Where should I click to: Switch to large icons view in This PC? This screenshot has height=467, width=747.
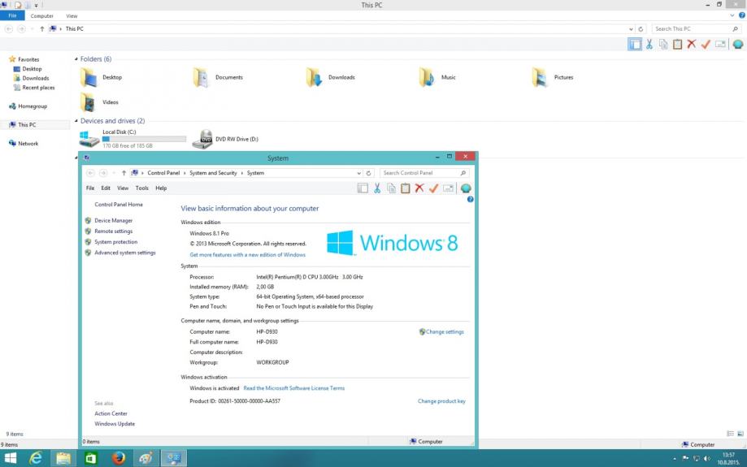point(740,434)
